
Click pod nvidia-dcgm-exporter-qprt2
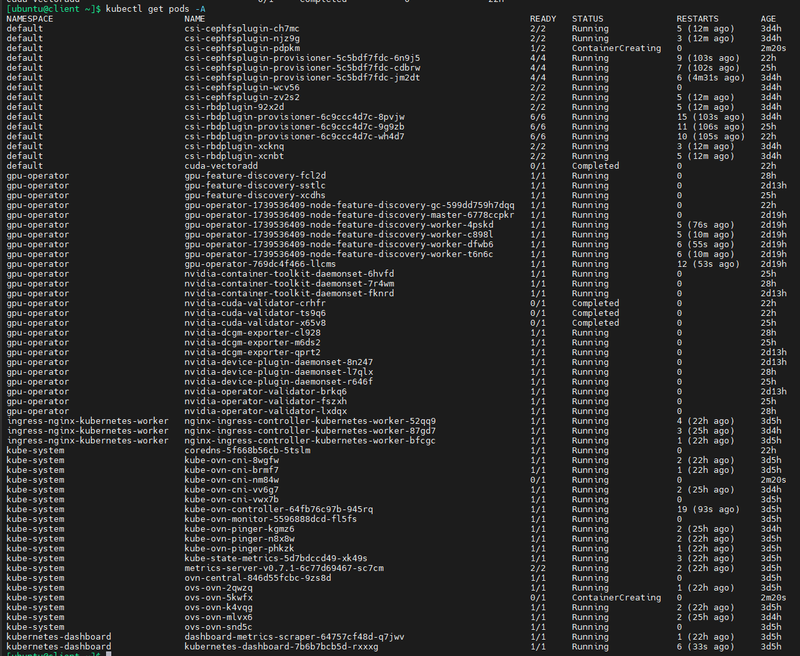click(x=253, y=353)
